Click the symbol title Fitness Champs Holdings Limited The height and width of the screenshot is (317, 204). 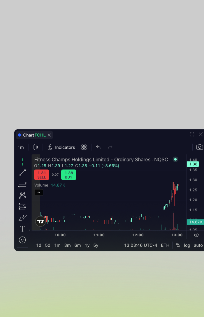click(101, 159)
